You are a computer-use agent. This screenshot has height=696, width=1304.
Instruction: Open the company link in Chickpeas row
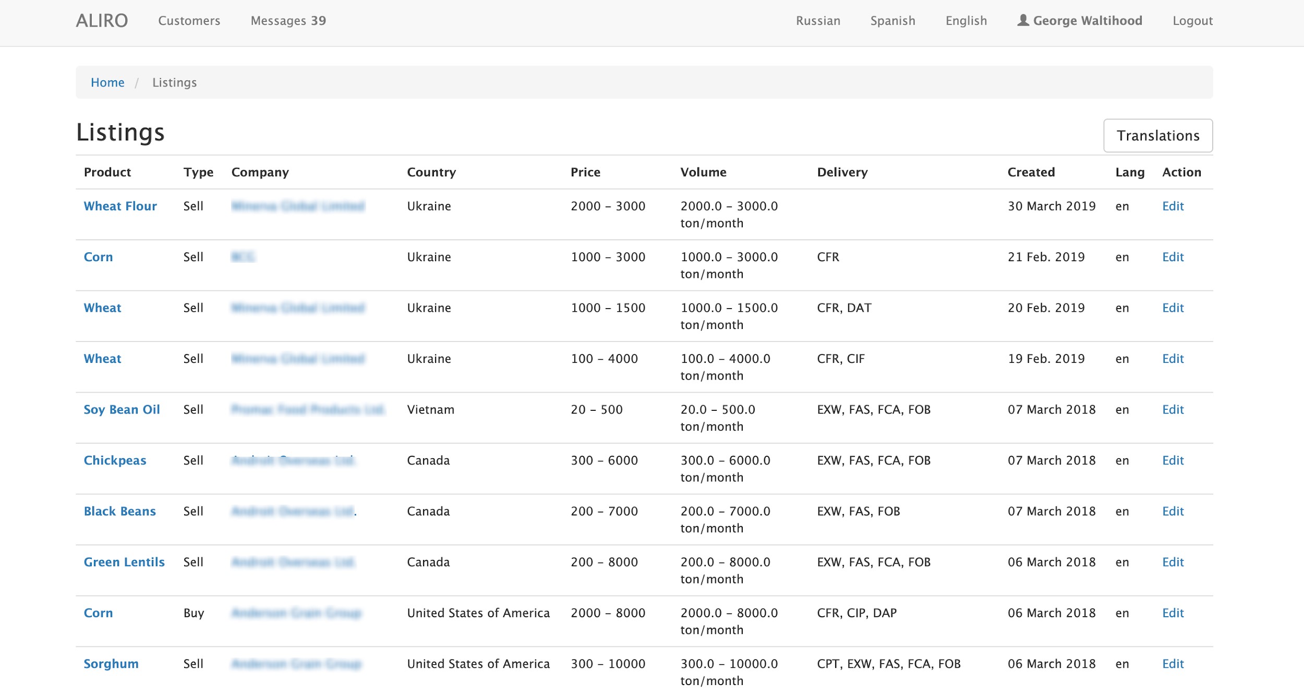pyautogui.click(x=293, y=460)
